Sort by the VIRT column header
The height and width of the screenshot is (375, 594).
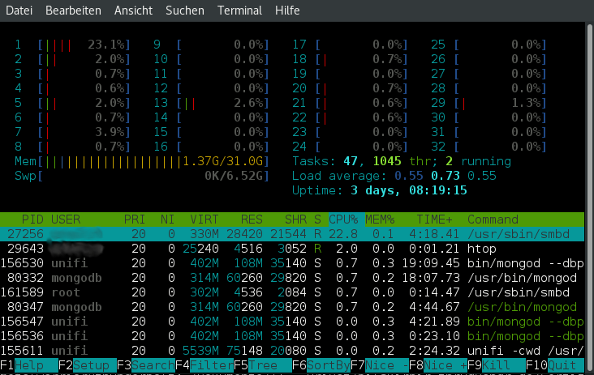[204, 219]
